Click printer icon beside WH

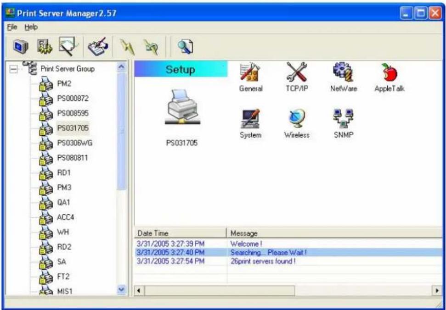click(x=46, y=232)
